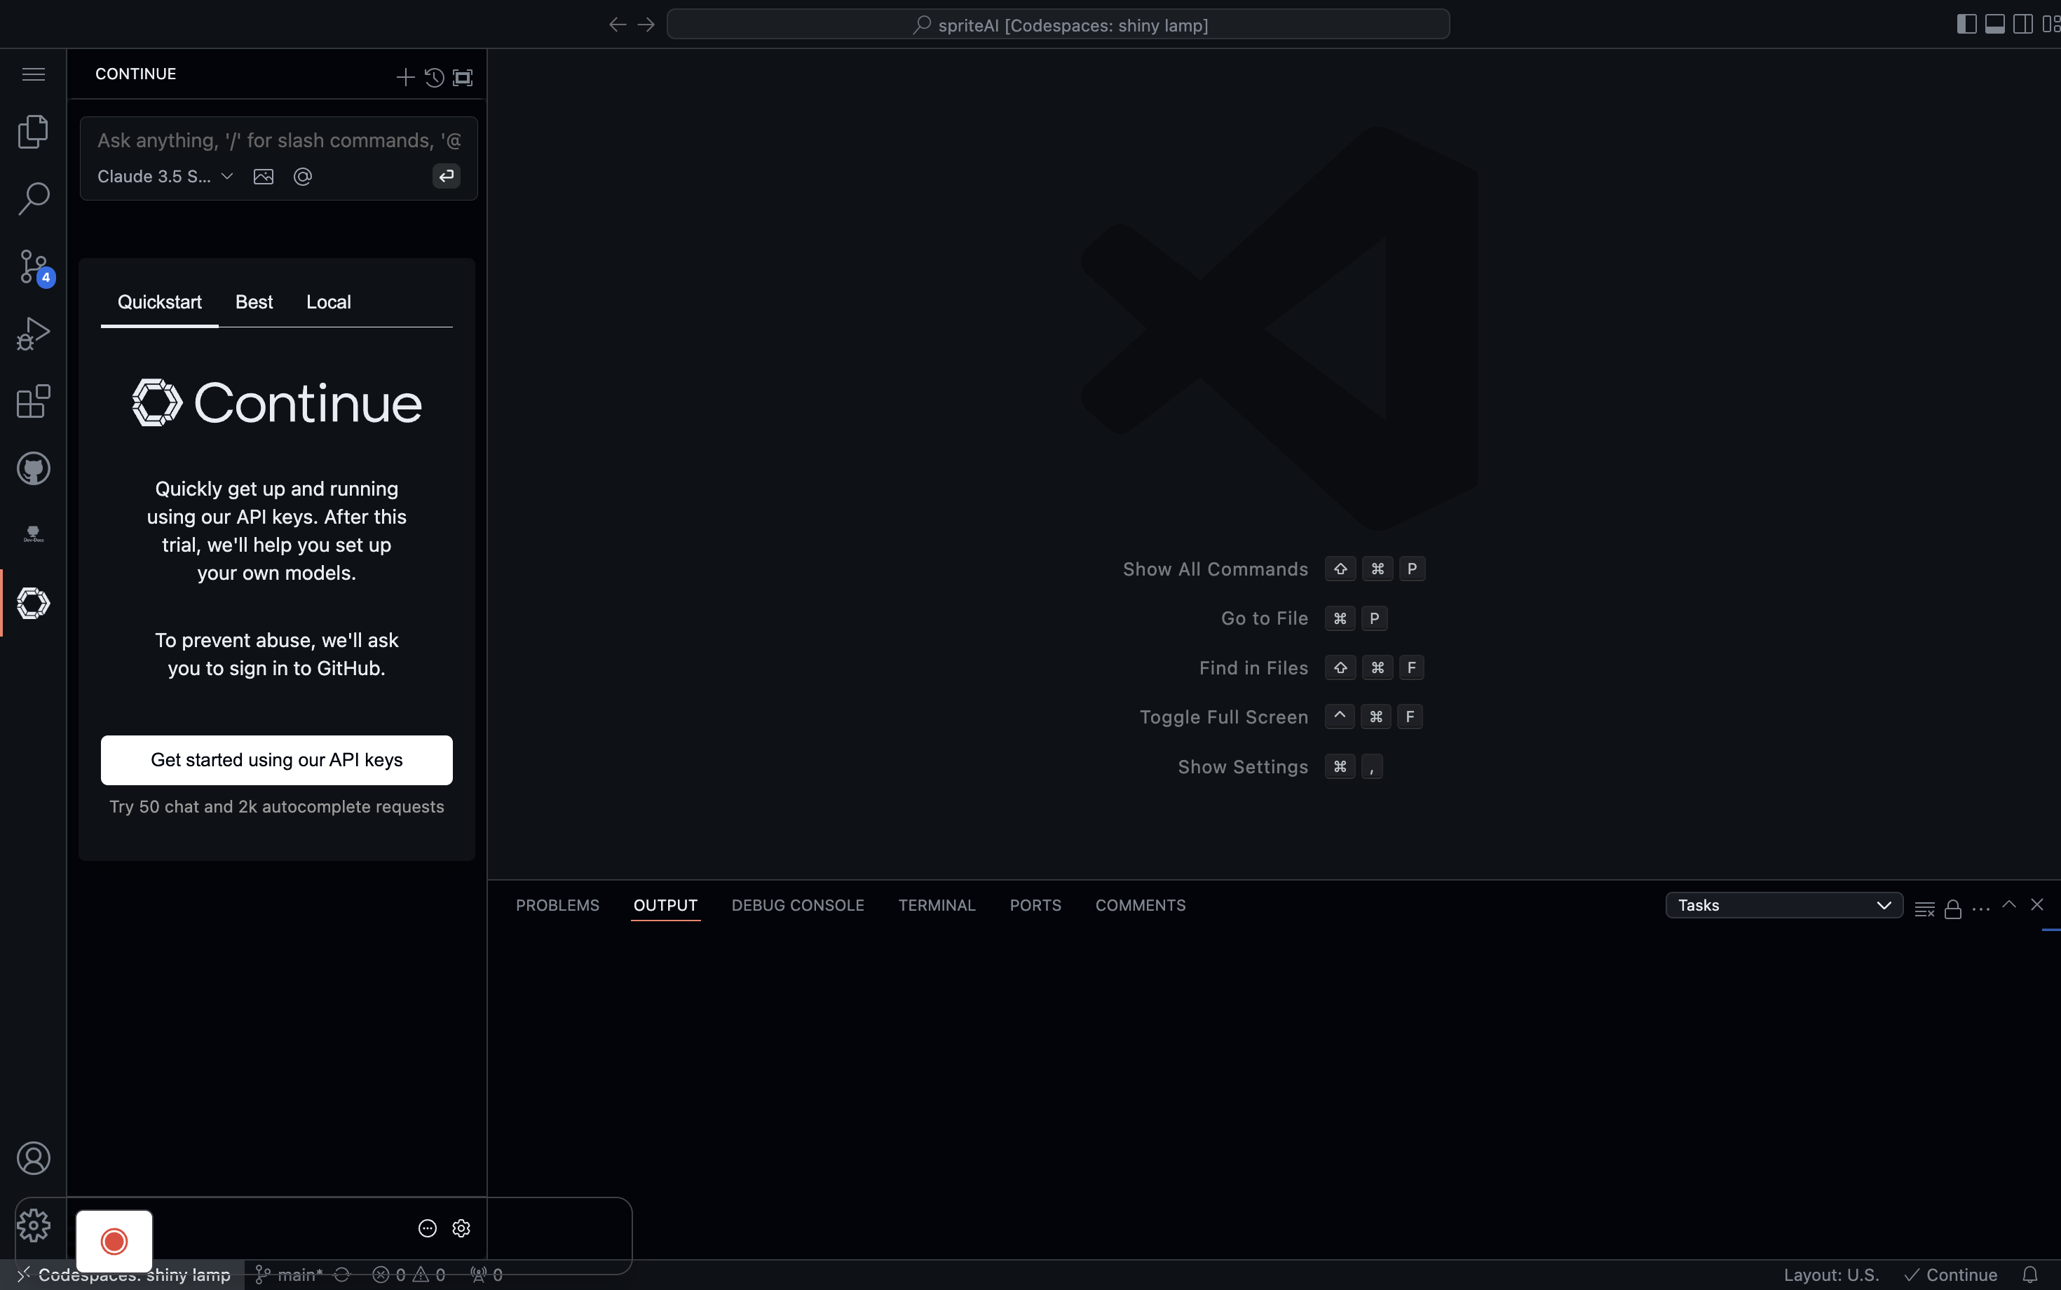Viewport: 2061px width, 1290px height.
Task: Click the Ask anything chat input field
Action: (x=276, y=140)
